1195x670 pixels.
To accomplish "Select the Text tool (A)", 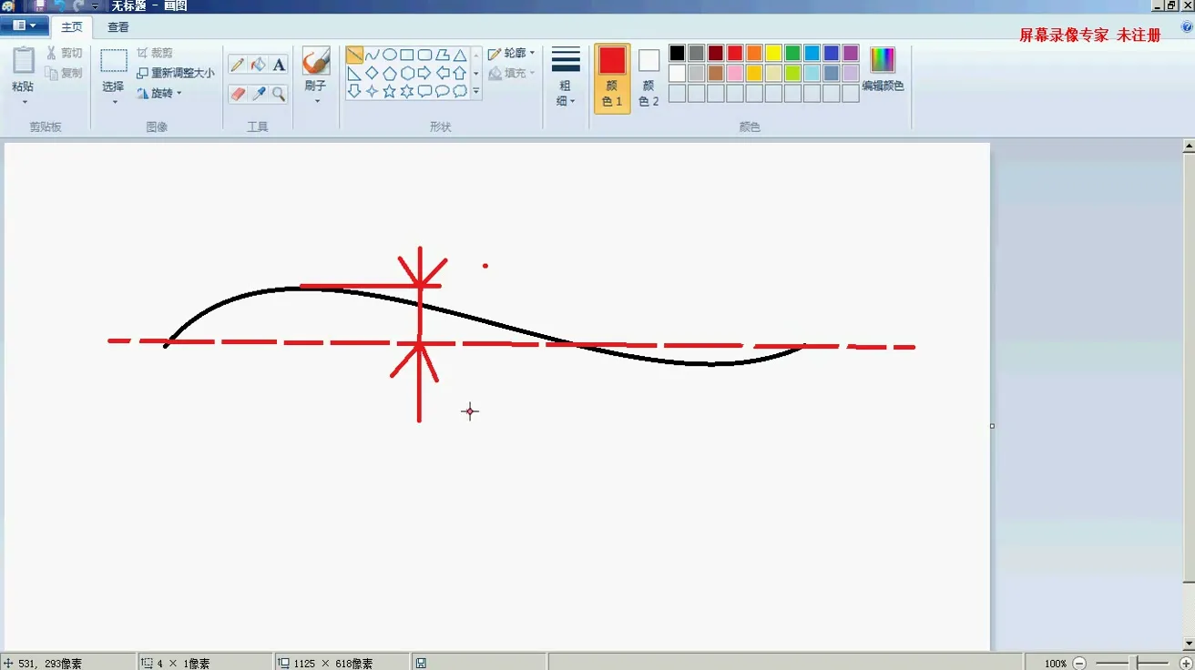I will point(279,65).
